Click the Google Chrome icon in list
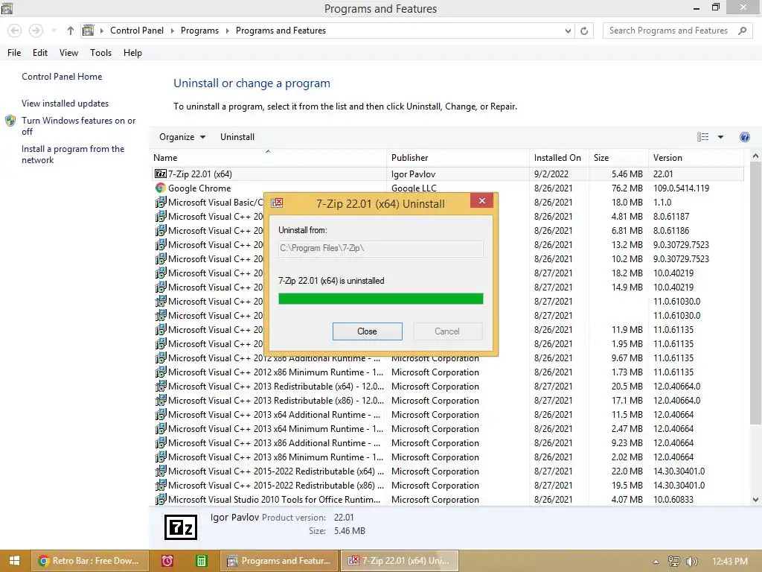This screenshot has width=762, height=572. tap(161, 188)
